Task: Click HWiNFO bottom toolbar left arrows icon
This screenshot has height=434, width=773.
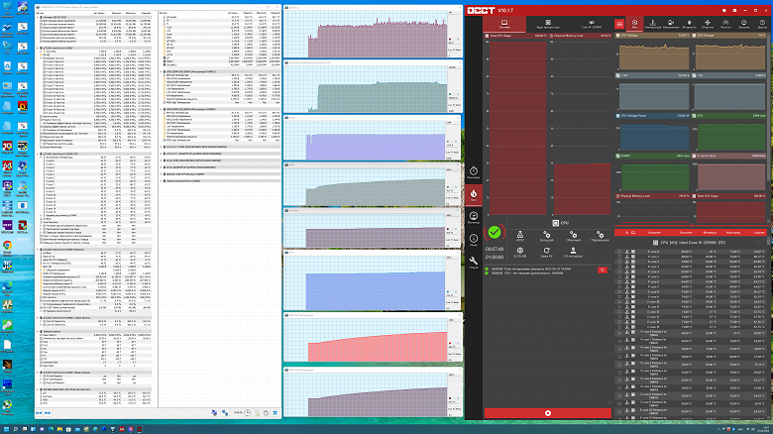Action: point(39,413)
